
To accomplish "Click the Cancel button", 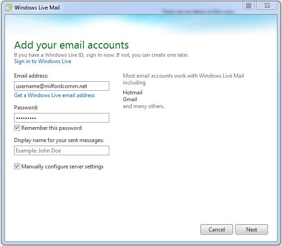I will (217, 229).
